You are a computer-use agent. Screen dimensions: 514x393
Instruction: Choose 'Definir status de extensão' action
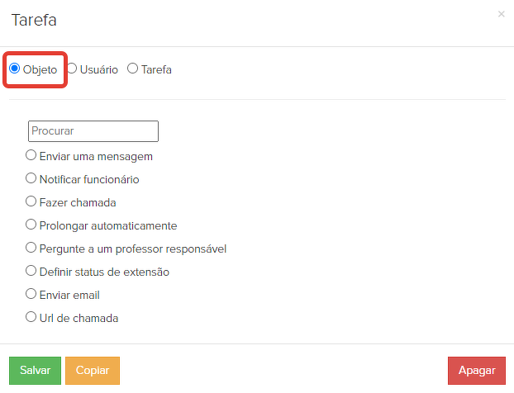click(31, 271)
